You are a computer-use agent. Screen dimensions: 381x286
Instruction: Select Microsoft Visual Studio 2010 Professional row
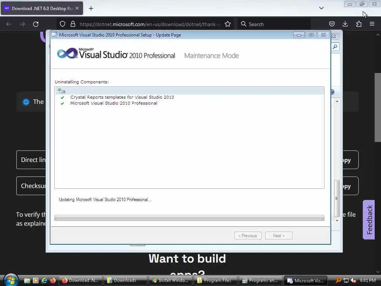pyautogui.click(x=114, y=103)
